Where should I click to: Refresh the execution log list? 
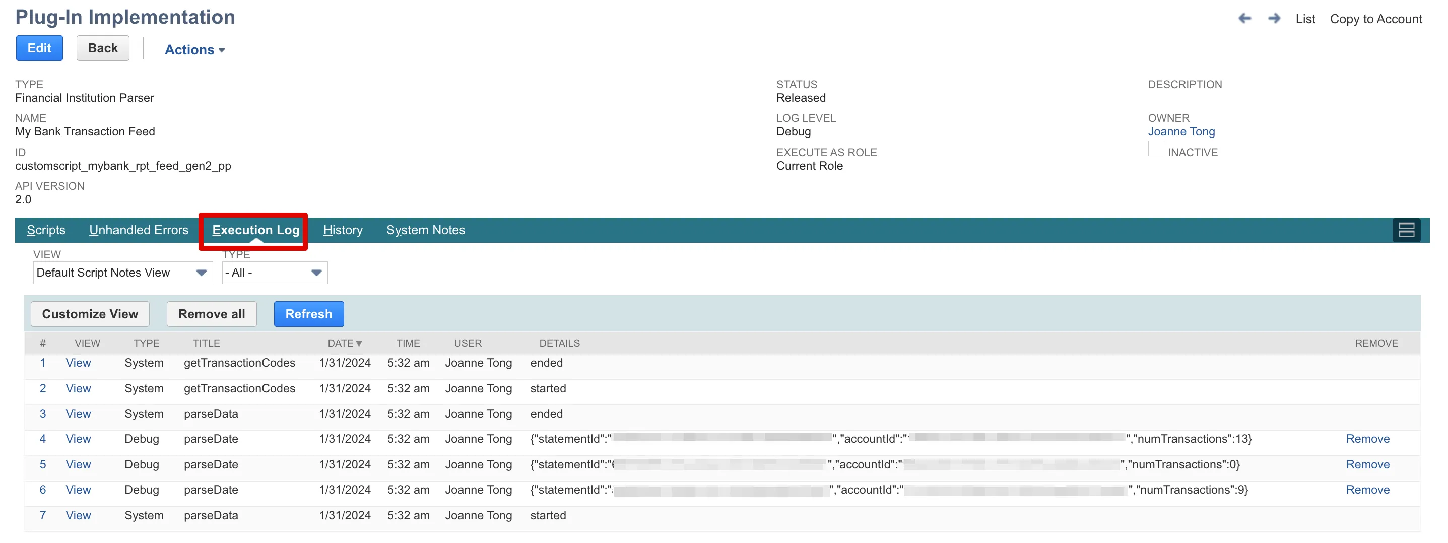coord(309,314)
